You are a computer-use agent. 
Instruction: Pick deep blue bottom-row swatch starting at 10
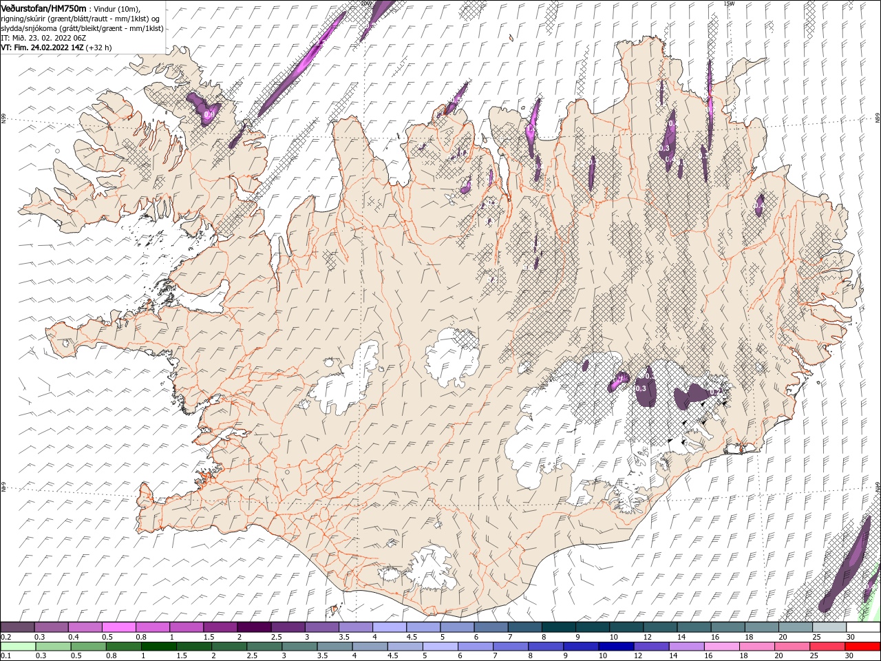point(616,647)
